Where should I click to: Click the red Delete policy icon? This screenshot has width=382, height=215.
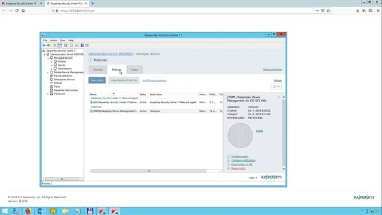point(229,168)
